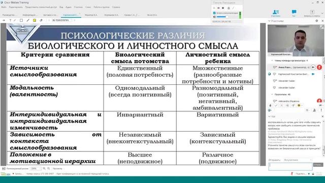This screenshot has height=183, width=325.
Task: Click the zoom in magnifier icon
Action: [44, 169]
